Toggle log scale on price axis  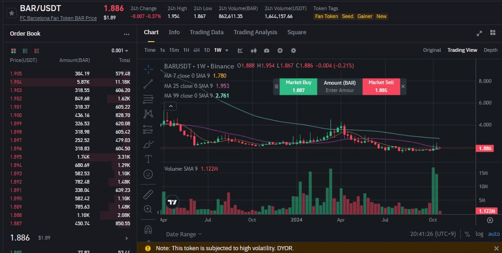pos(479,234)
